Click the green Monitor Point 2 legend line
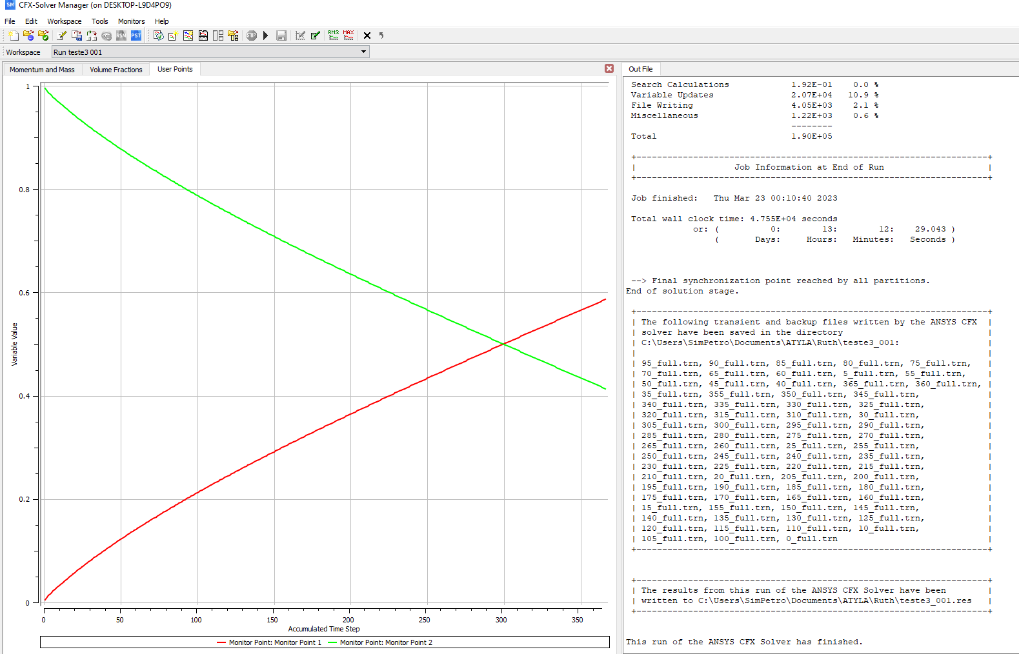The height and width of the screenshot is (654, 1019). 332,642
